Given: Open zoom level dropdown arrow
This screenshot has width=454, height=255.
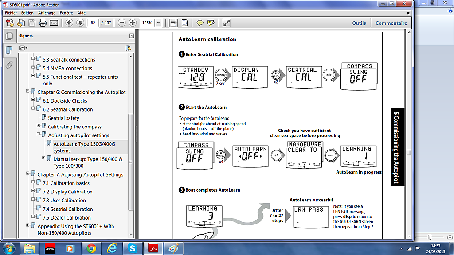Looking at the screenshot, I should 158,23.
